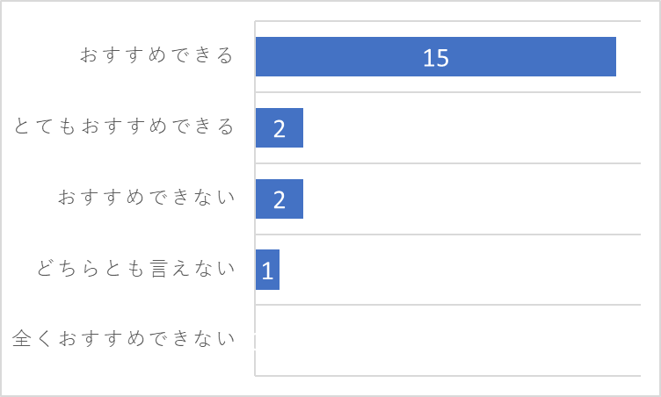Image resolution: width=661 pixels, height=397 pixels.
Task: Click the どちらとも言えない category label
Action: pyautogui.click(x=135, y=269)
